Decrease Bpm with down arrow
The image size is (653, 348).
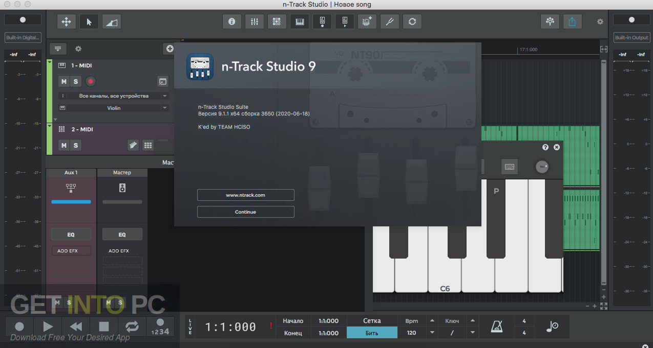click(x=432, y=333)
